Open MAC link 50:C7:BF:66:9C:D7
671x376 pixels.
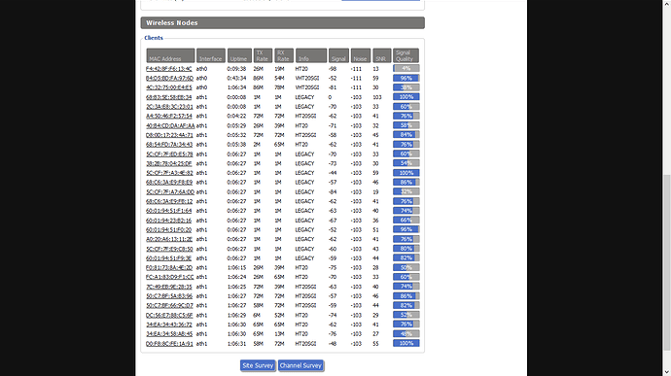point(169,305)
